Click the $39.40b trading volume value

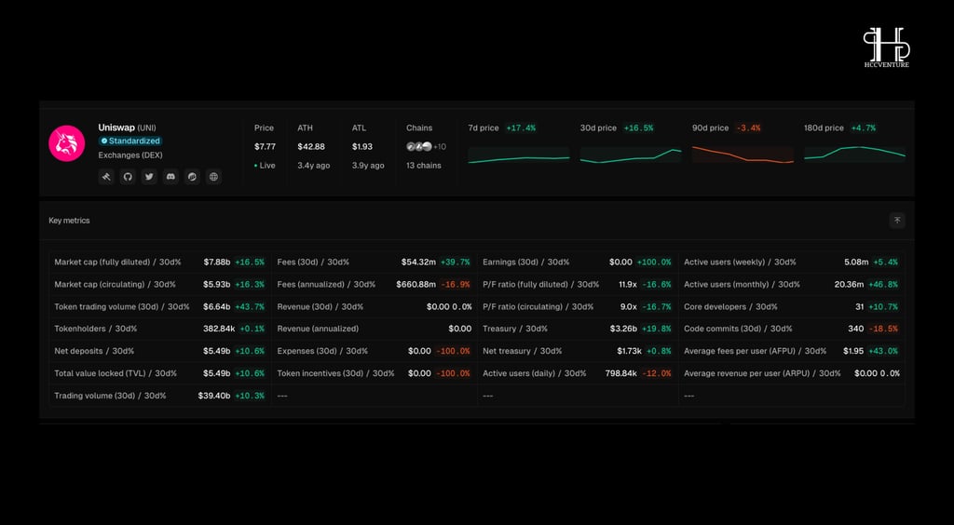(214, 396)
